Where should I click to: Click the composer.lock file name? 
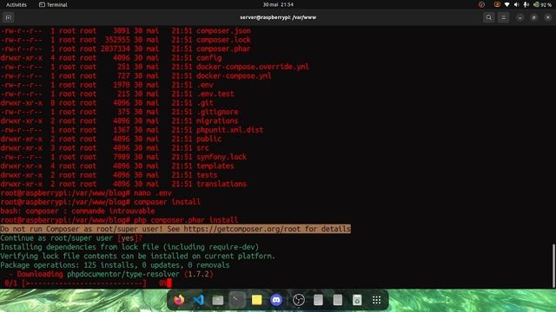(223, 40)
